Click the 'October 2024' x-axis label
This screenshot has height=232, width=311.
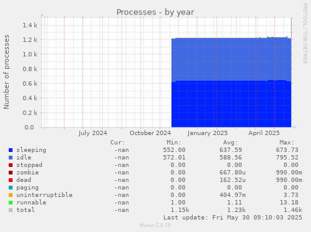(150, 133)
